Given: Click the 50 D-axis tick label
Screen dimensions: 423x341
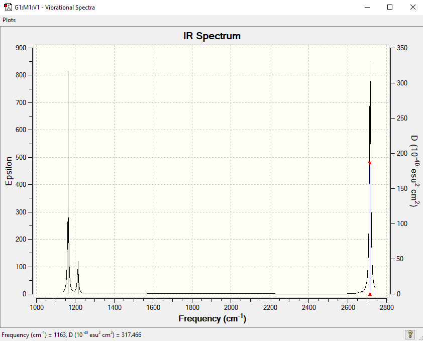Looking at the screenshot, I should (x=400, y=259).
